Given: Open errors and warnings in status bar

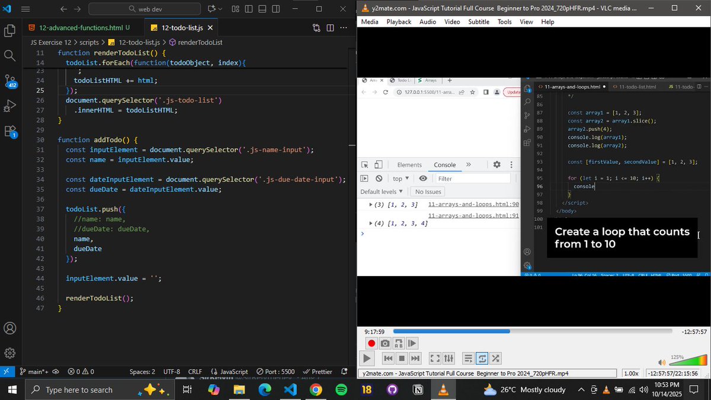Looking at the screenshot, I should pos(81,372).
